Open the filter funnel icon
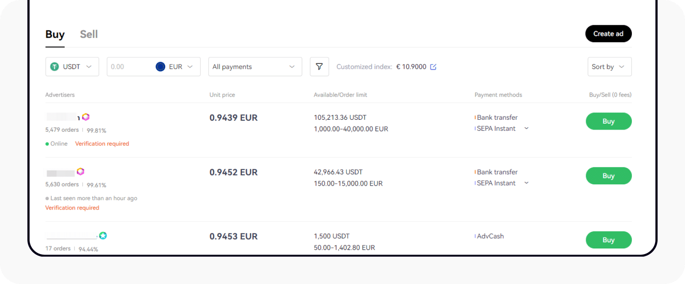Image resolution: width=685 pixels, height=284 pixels. (319, 67)
